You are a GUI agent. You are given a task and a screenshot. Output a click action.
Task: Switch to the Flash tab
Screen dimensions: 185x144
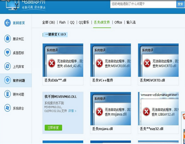point(62,22)
